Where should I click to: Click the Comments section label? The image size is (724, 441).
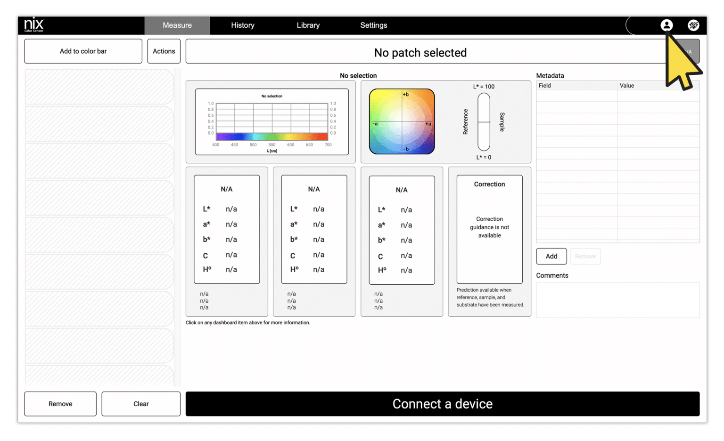[552, 275]
